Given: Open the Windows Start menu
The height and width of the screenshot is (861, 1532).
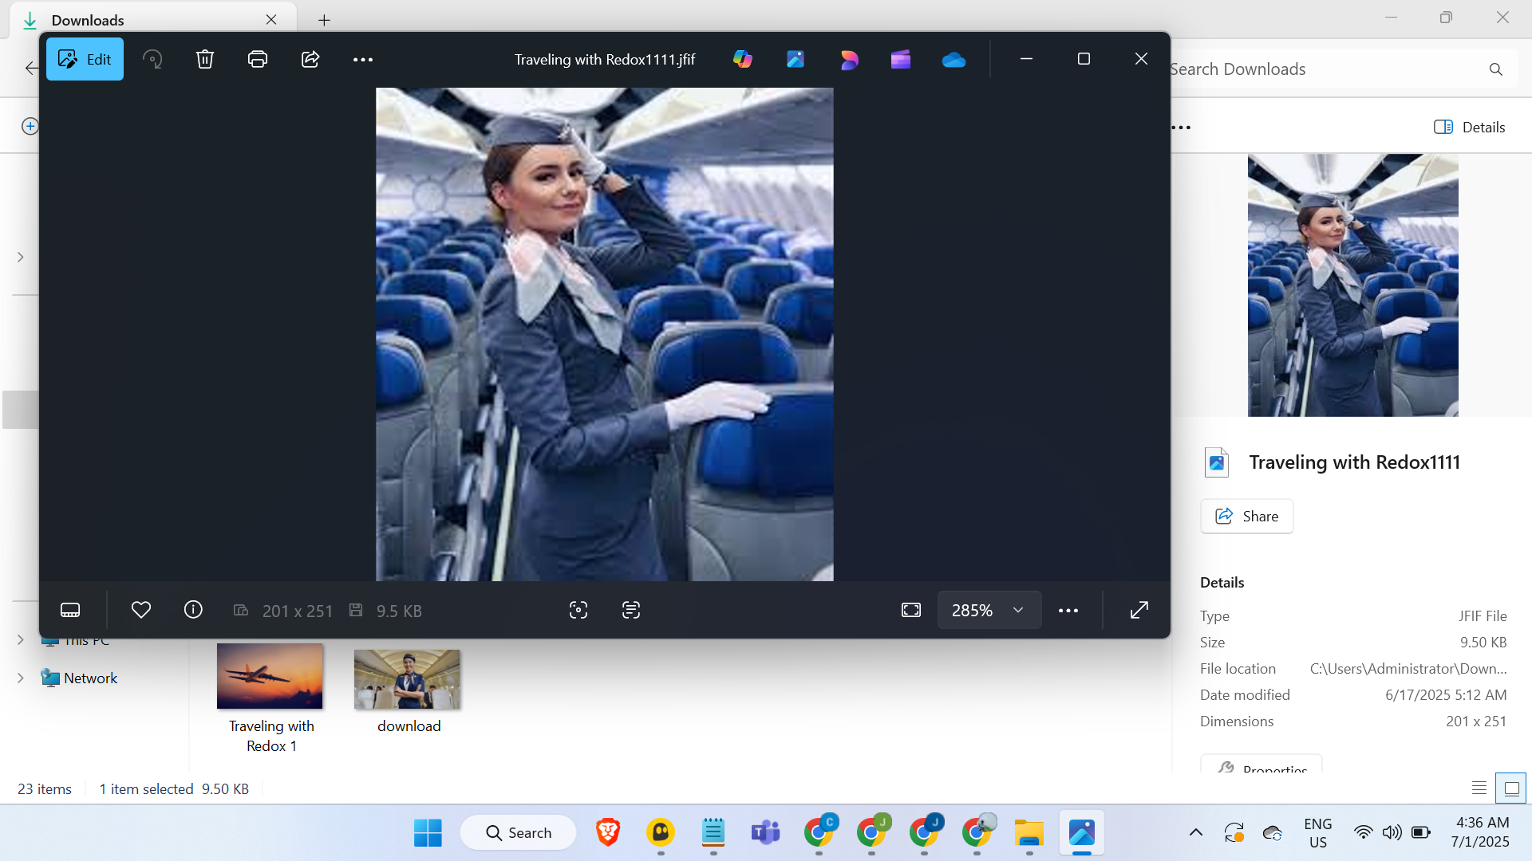Looking at the screenshot, I should (x=428, y=833).
